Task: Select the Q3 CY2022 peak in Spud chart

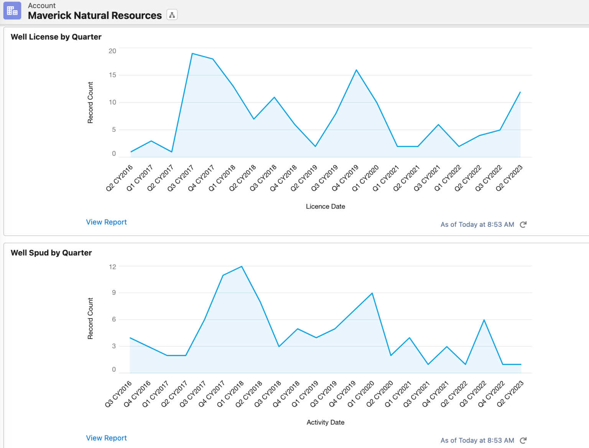Action: (x=484, y=320)
